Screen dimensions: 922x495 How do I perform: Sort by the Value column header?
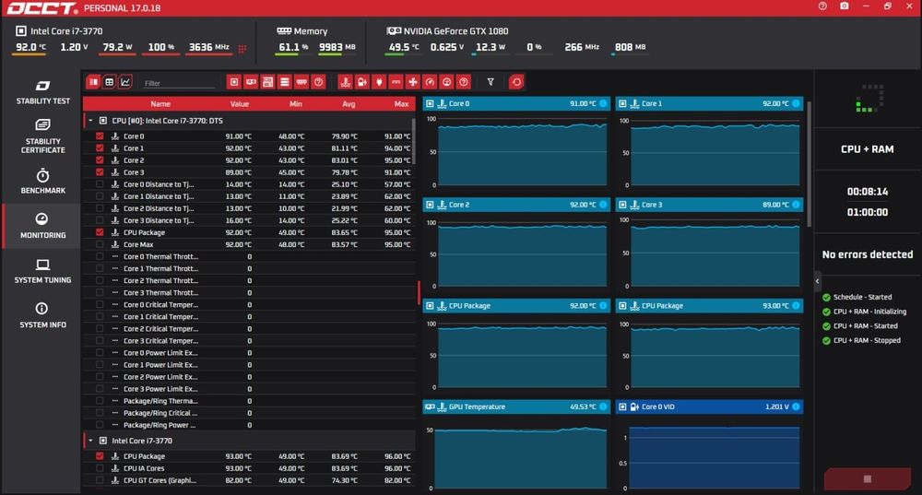tap(240, 104)
